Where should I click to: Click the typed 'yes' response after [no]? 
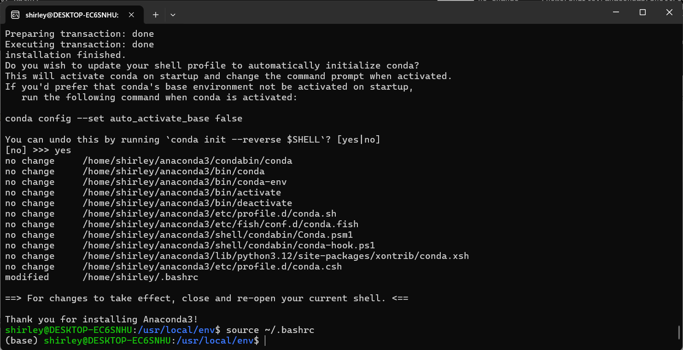coord(63,149)
